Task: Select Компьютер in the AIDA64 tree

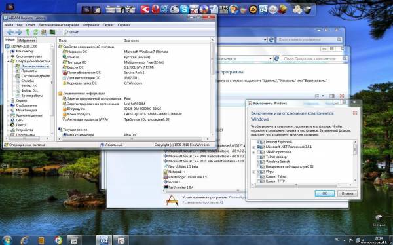Action: [x=25, y=51]
